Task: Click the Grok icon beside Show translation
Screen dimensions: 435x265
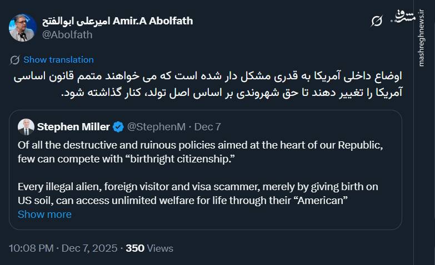Action: [x=15, y=60]
